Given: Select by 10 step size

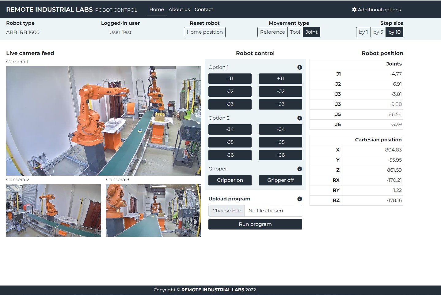Looking at the screenshot, I should tap(394, 32).
